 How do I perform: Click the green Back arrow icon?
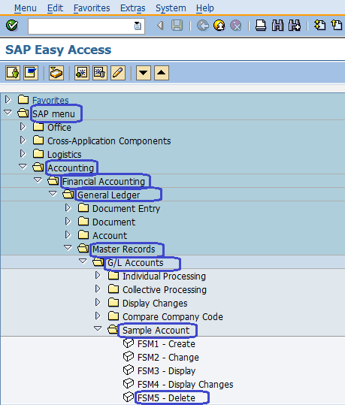click(203, 26)
